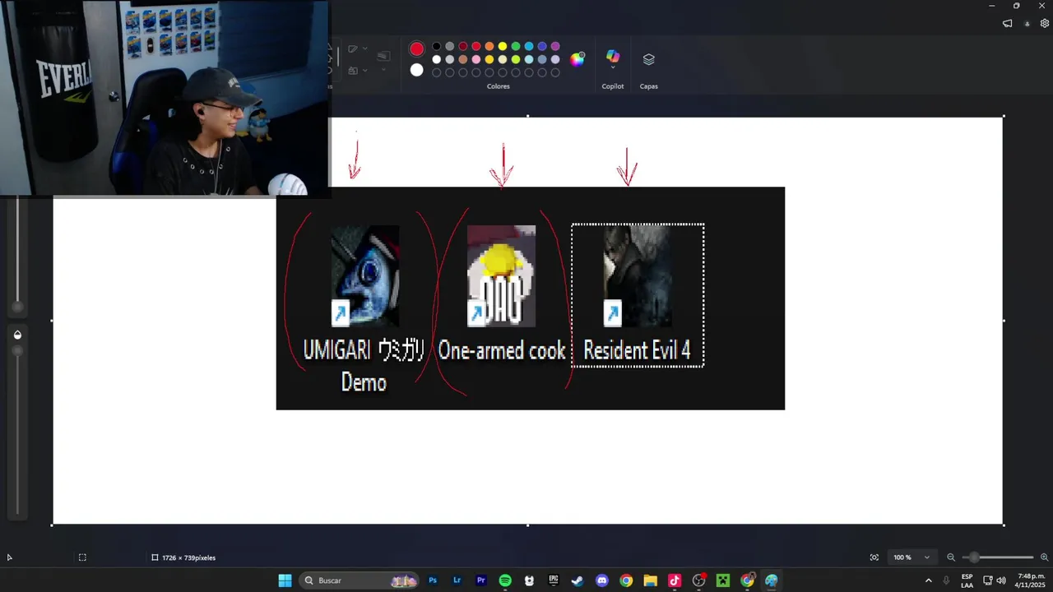Open the shape fill dropdown
1053x592 pixels.
357,71
